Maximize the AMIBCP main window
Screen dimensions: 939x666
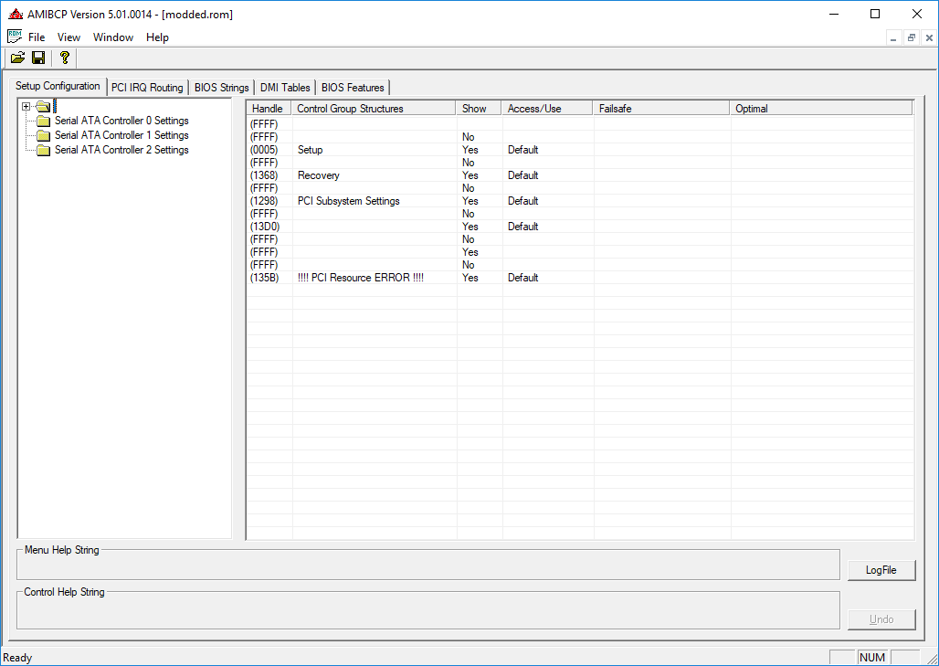click(x=875, y=14)
